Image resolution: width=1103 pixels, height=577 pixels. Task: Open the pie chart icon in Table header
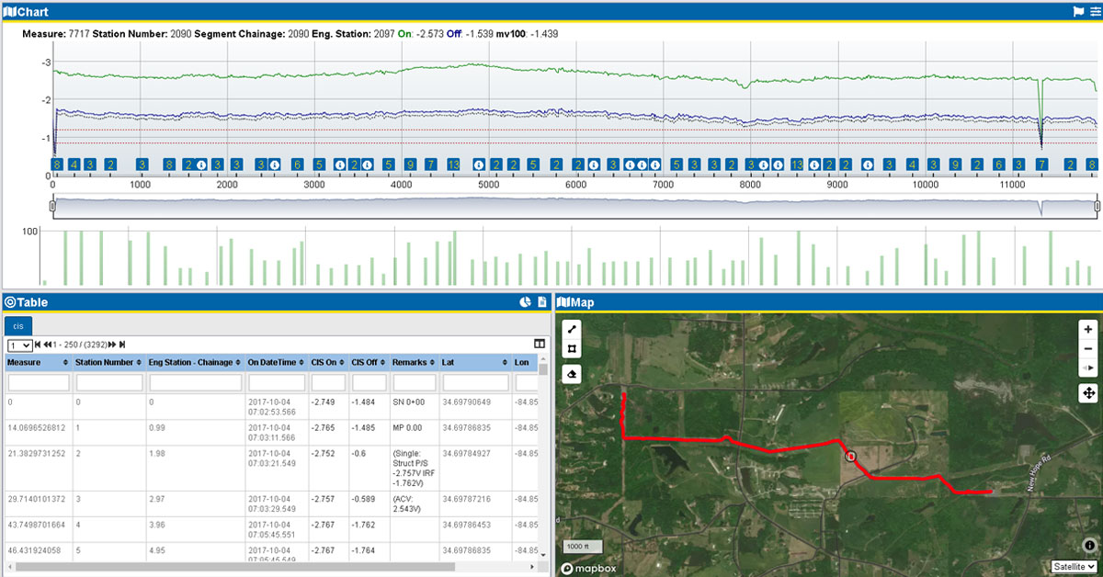tap(525, 302)
